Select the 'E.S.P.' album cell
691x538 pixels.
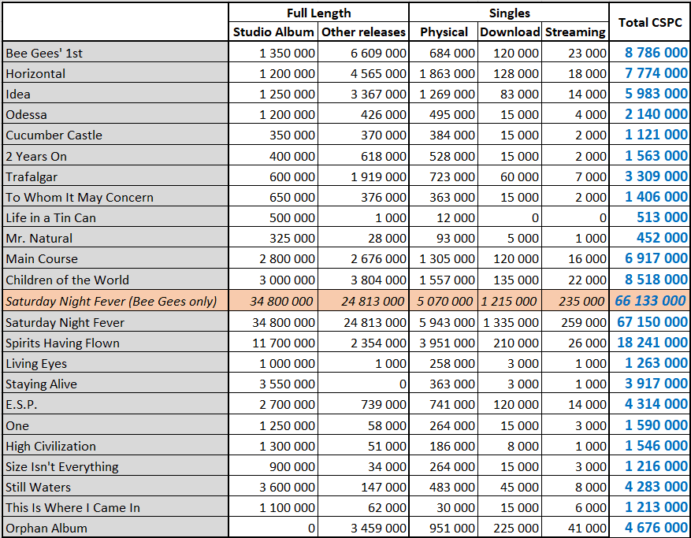(116, 404)
